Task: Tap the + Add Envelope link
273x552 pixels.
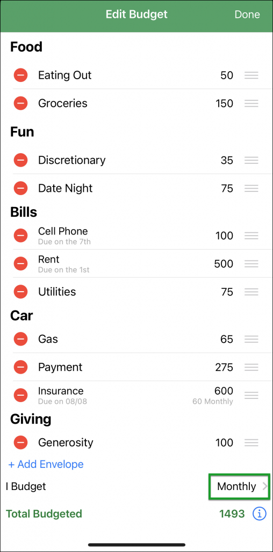Action: point(46,464)
